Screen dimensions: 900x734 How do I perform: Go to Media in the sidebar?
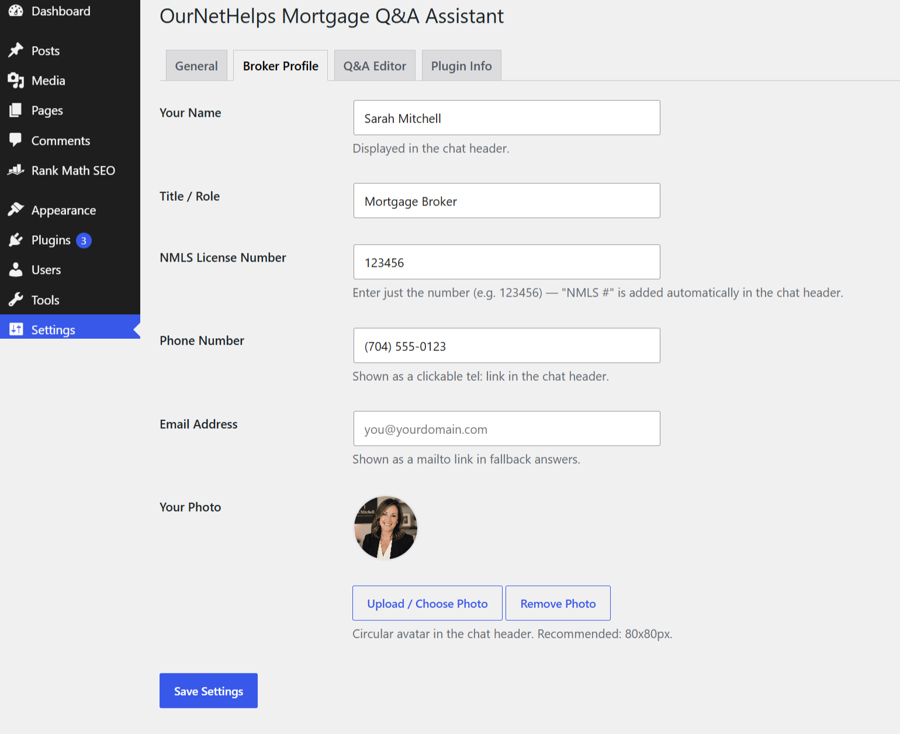coord(49,81)
